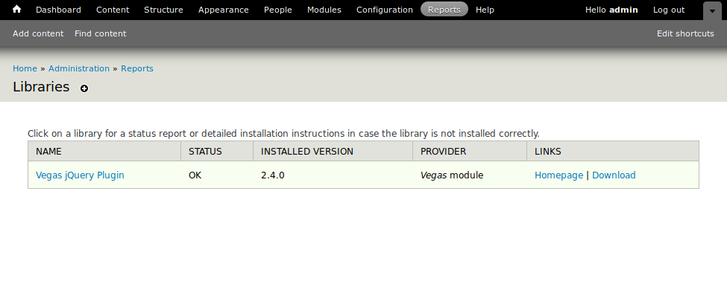Log out of the site
This screenshot has height=281, width=727.
tap(669, 10)
